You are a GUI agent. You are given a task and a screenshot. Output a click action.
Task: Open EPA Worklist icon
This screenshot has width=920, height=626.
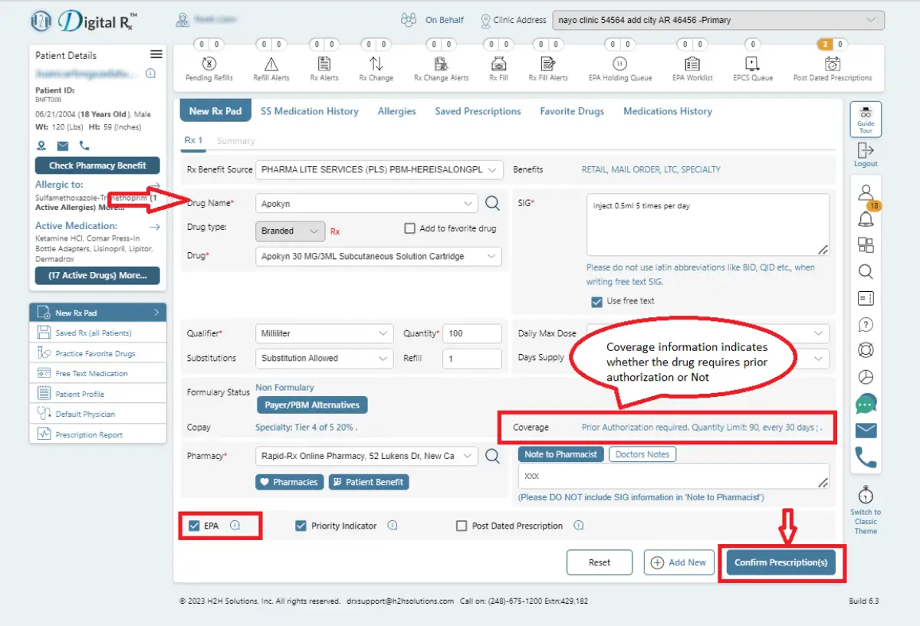(692, 64)
